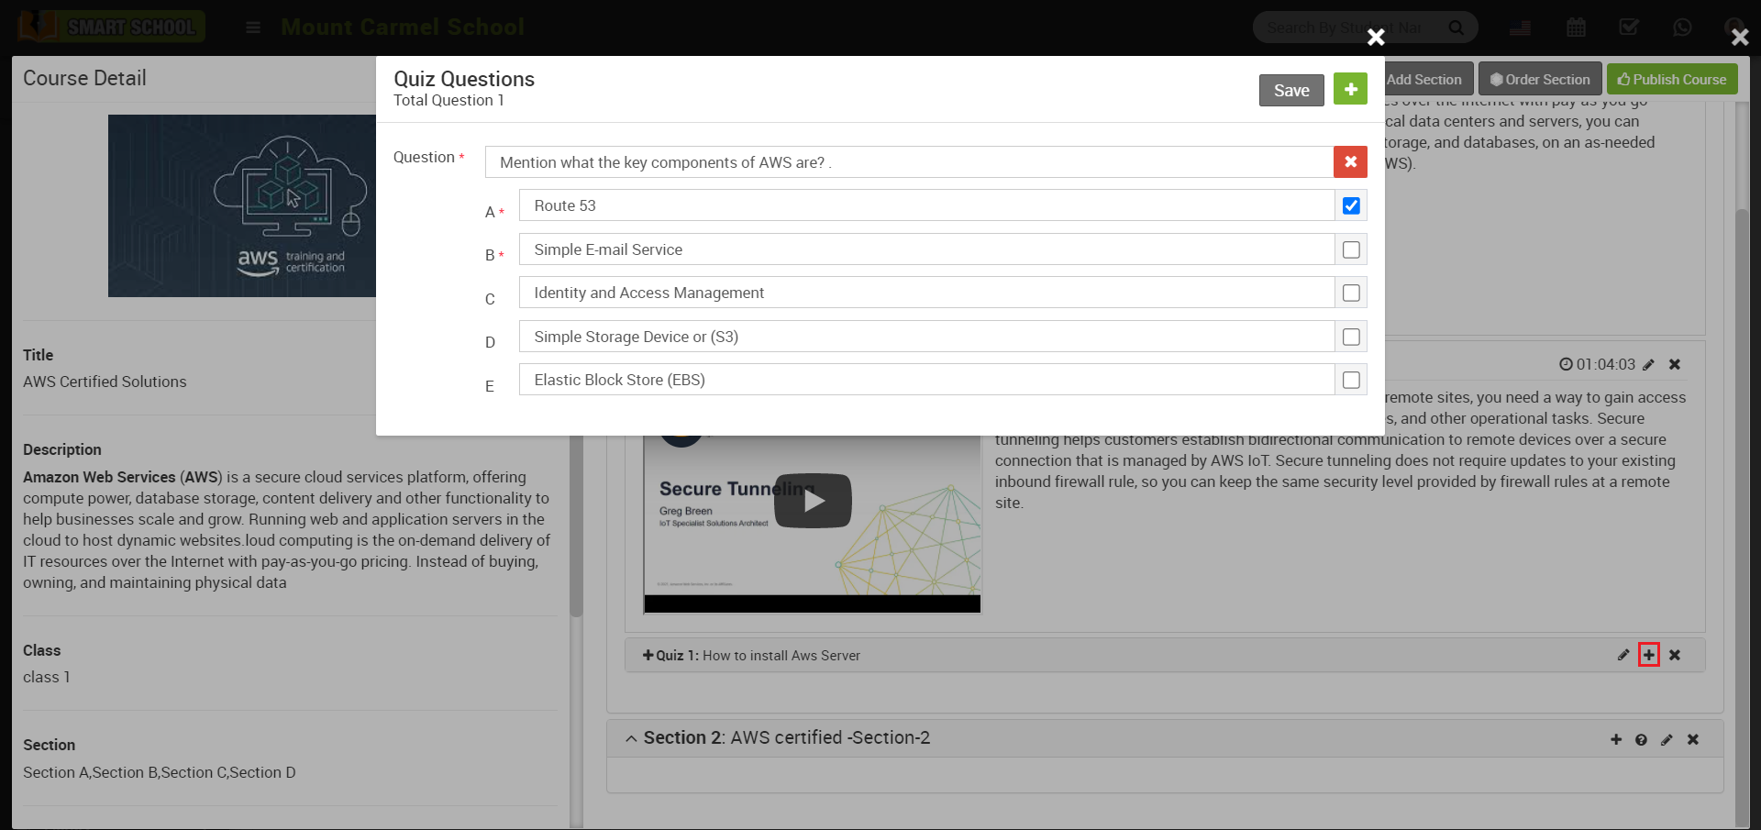
Task: Publish the course
Action: point(1671,79)
